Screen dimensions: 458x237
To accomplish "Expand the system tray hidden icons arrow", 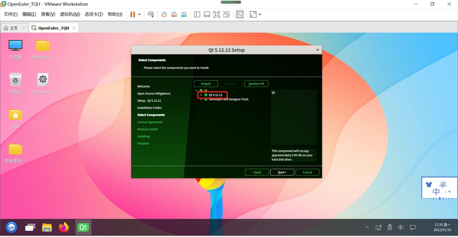I will tap(367, 228).
